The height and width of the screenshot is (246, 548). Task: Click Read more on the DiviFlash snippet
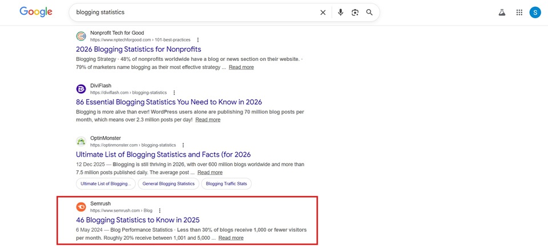click(208, 120)
